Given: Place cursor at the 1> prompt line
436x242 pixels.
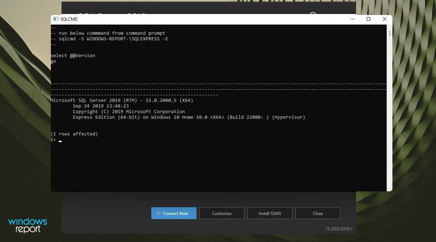Looking at the screenshot, I should (60, 140).
